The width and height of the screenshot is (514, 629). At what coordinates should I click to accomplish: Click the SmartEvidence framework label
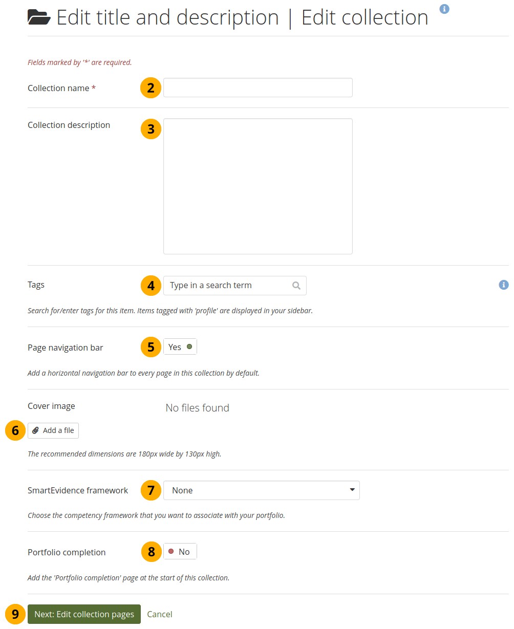[x=78, y=490]
